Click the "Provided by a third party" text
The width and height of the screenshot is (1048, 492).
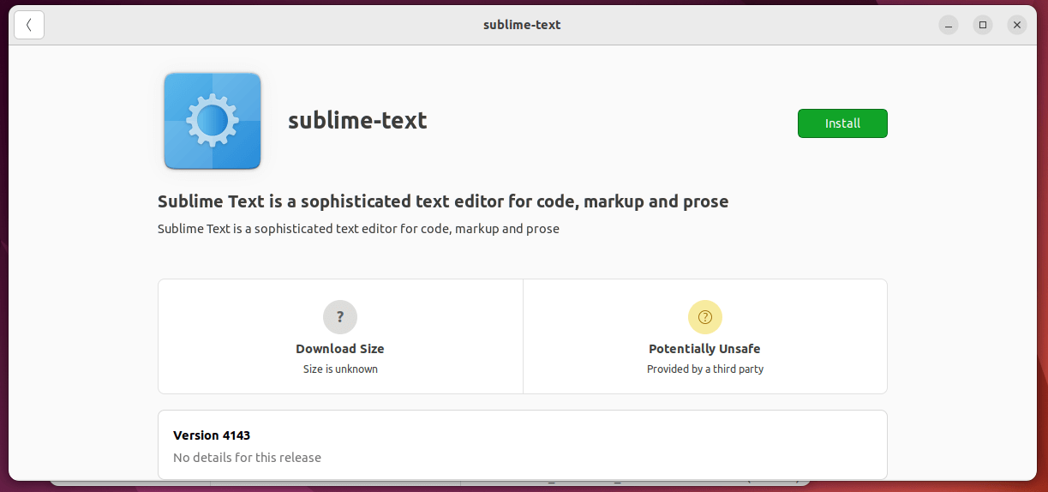(x=705, y=369)
